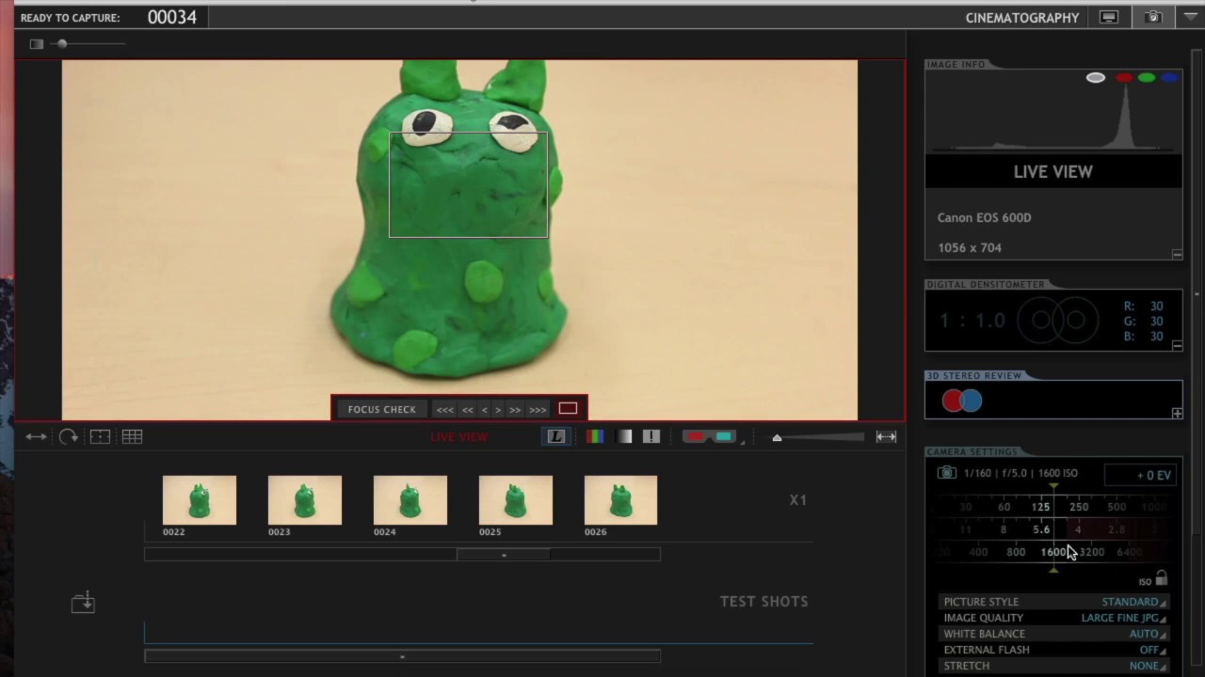The height and width of the screenshot is (677, 1205).
Task: Toggle the exposure clipping warning icon
Action: pyautogui.click(x=651, y=436)
